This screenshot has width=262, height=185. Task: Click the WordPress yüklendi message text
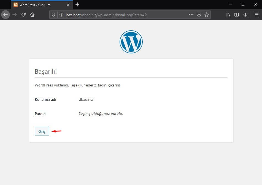click(x=77, y=85)
